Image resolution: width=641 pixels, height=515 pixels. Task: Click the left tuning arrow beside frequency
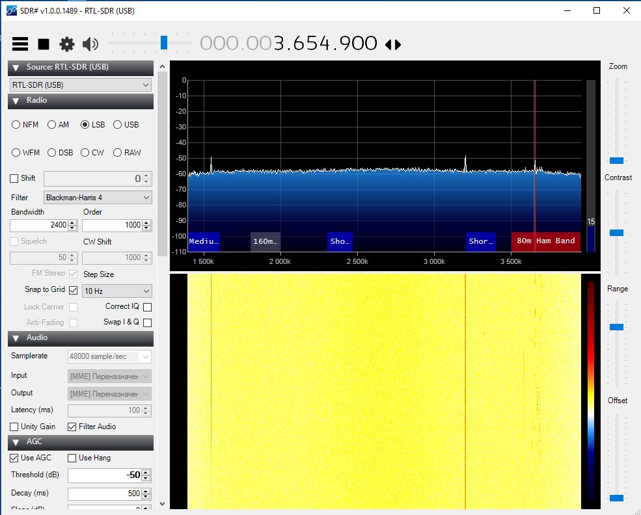(x=389, y=44)
